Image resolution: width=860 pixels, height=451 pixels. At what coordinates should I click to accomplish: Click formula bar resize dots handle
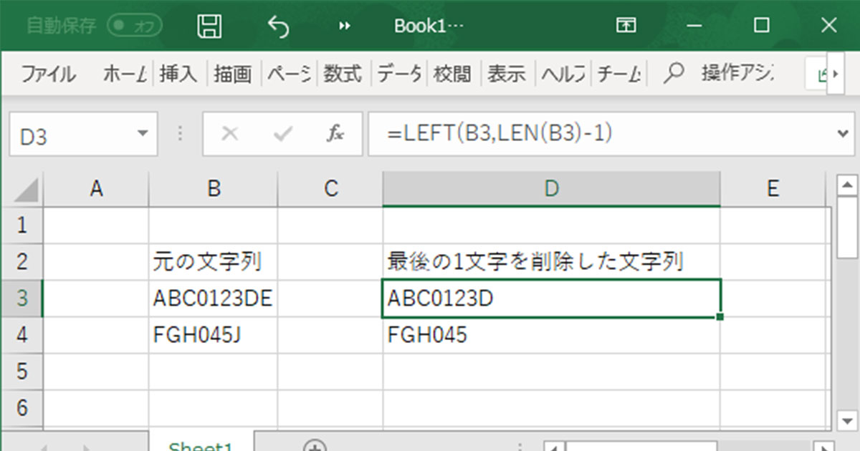180,134
